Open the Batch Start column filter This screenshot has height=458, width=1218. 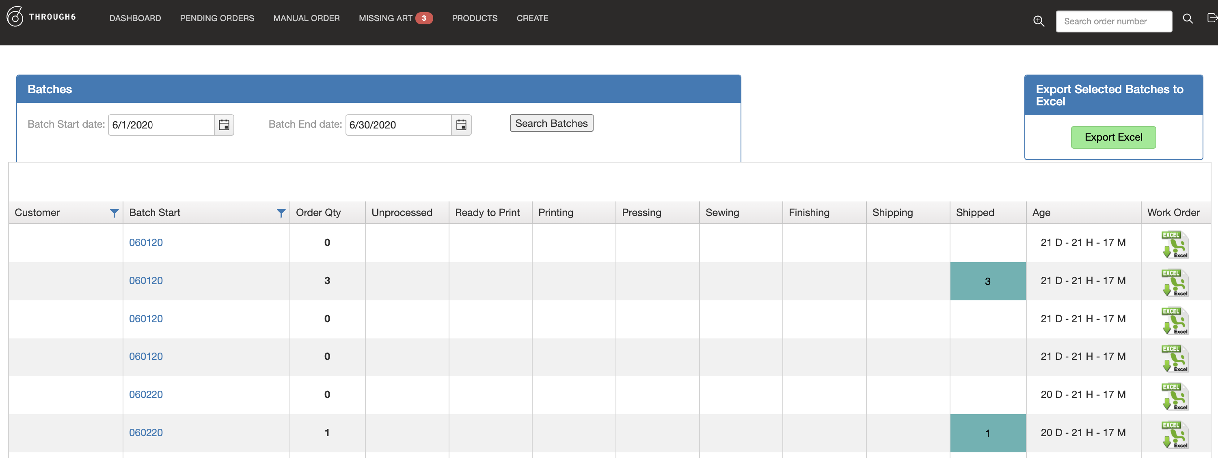(281, 214)
